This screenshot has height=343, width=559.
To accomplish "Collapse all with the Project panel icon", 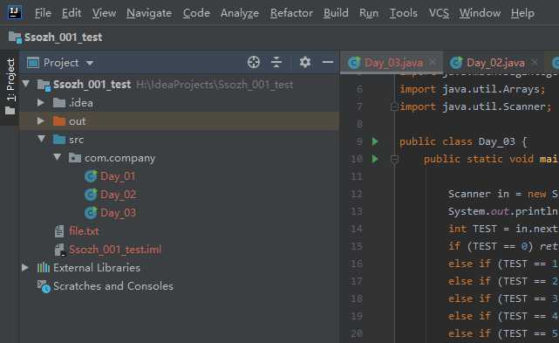I will point(276,63).
